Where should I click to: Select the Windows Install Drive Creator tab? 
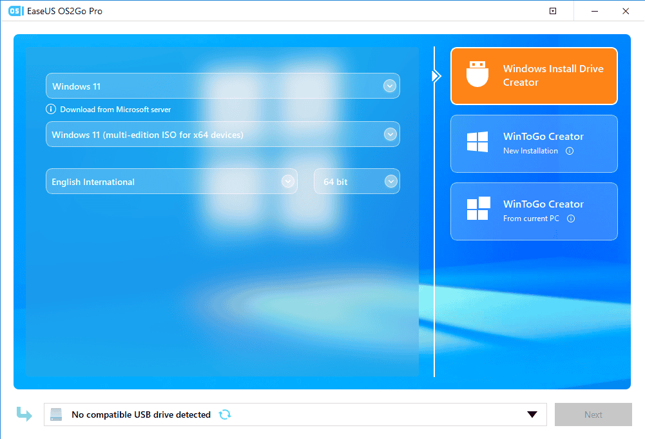pyautogui.click(x=534, y=76)
